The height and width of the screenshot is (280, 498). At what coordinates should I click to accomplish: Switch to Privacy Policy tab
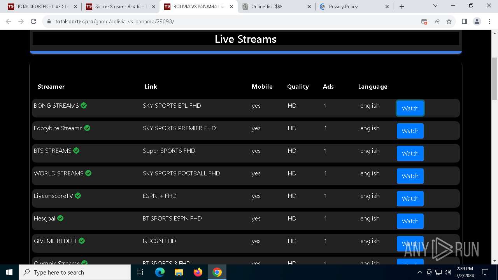354,7
